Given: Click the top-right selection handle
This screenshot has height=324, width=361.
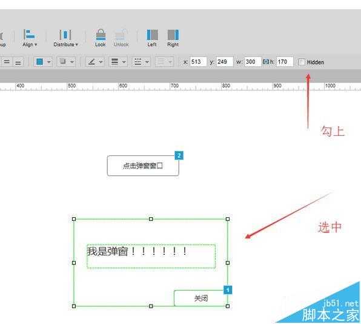Looking at the screenshot, I should click(228, 219).
